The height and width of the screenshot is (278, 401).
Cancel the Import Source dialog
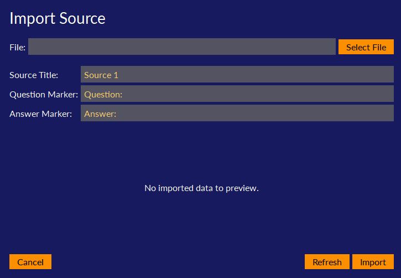(x=30, y=262)
